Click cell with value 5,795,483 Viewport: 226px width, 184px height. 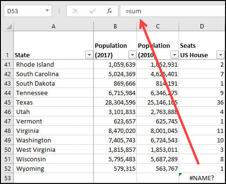click(115, 159)
